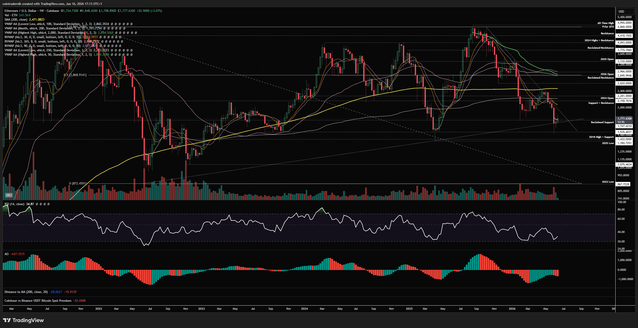Click Reclaimed Resistance annotation beside 2,849.9946
Viewport: 638px width, 328px height.
601,78
